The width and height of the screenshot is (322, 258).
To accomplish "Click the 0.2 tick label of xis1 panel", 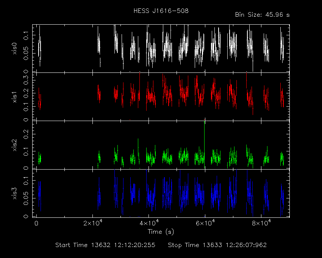I will (26, 93).
